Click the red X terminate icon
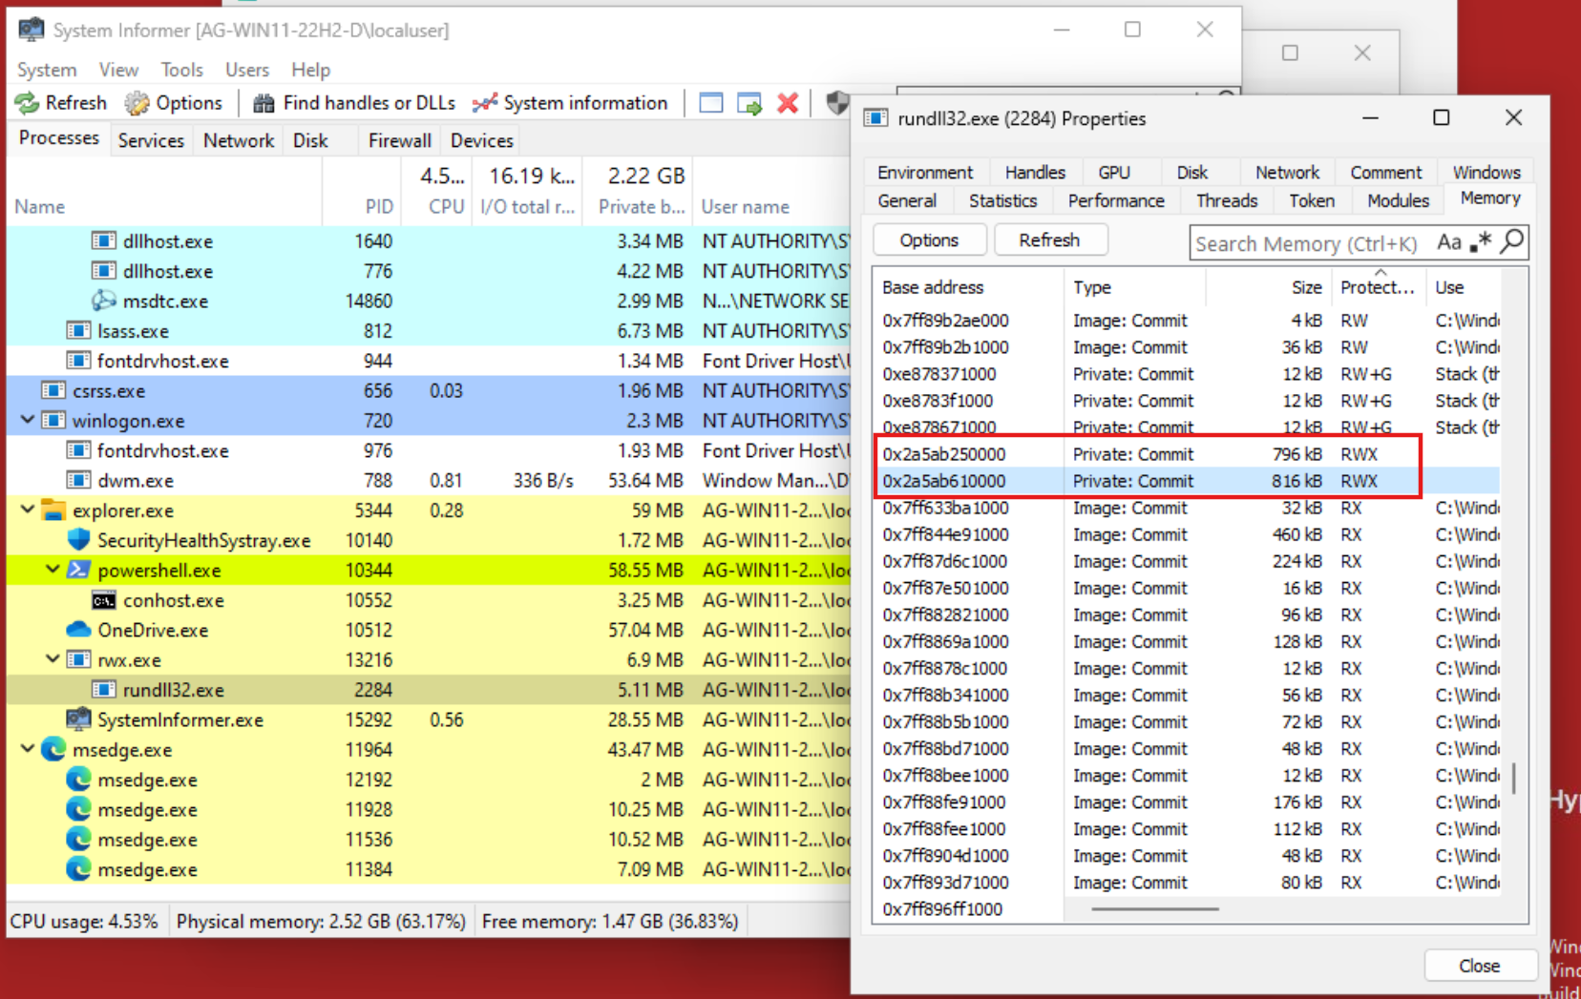The height and width of the screenshot is (999, 1581). click(788, 103)
